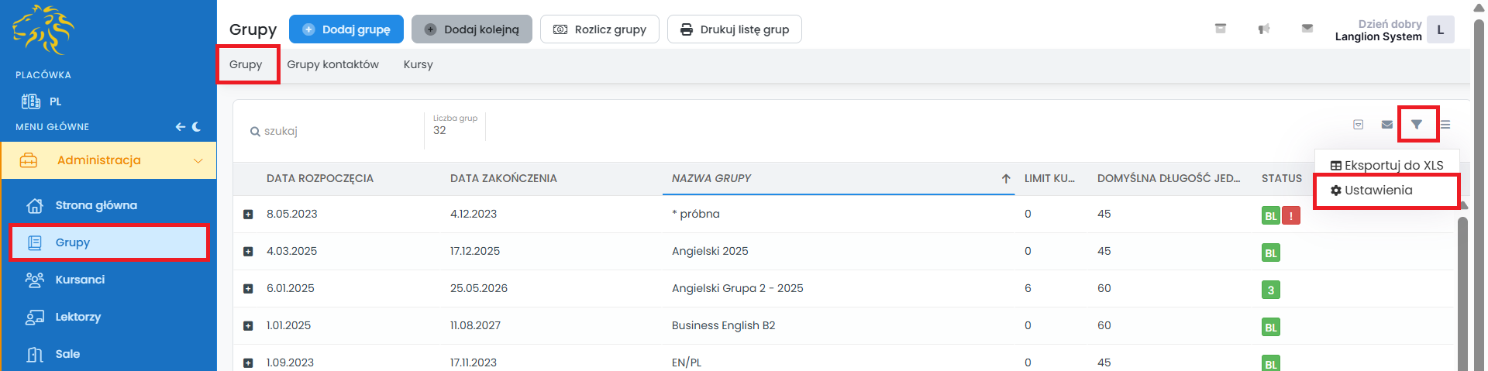
Task: Click the envelope icon above the table
Action: pos(1387,125)
